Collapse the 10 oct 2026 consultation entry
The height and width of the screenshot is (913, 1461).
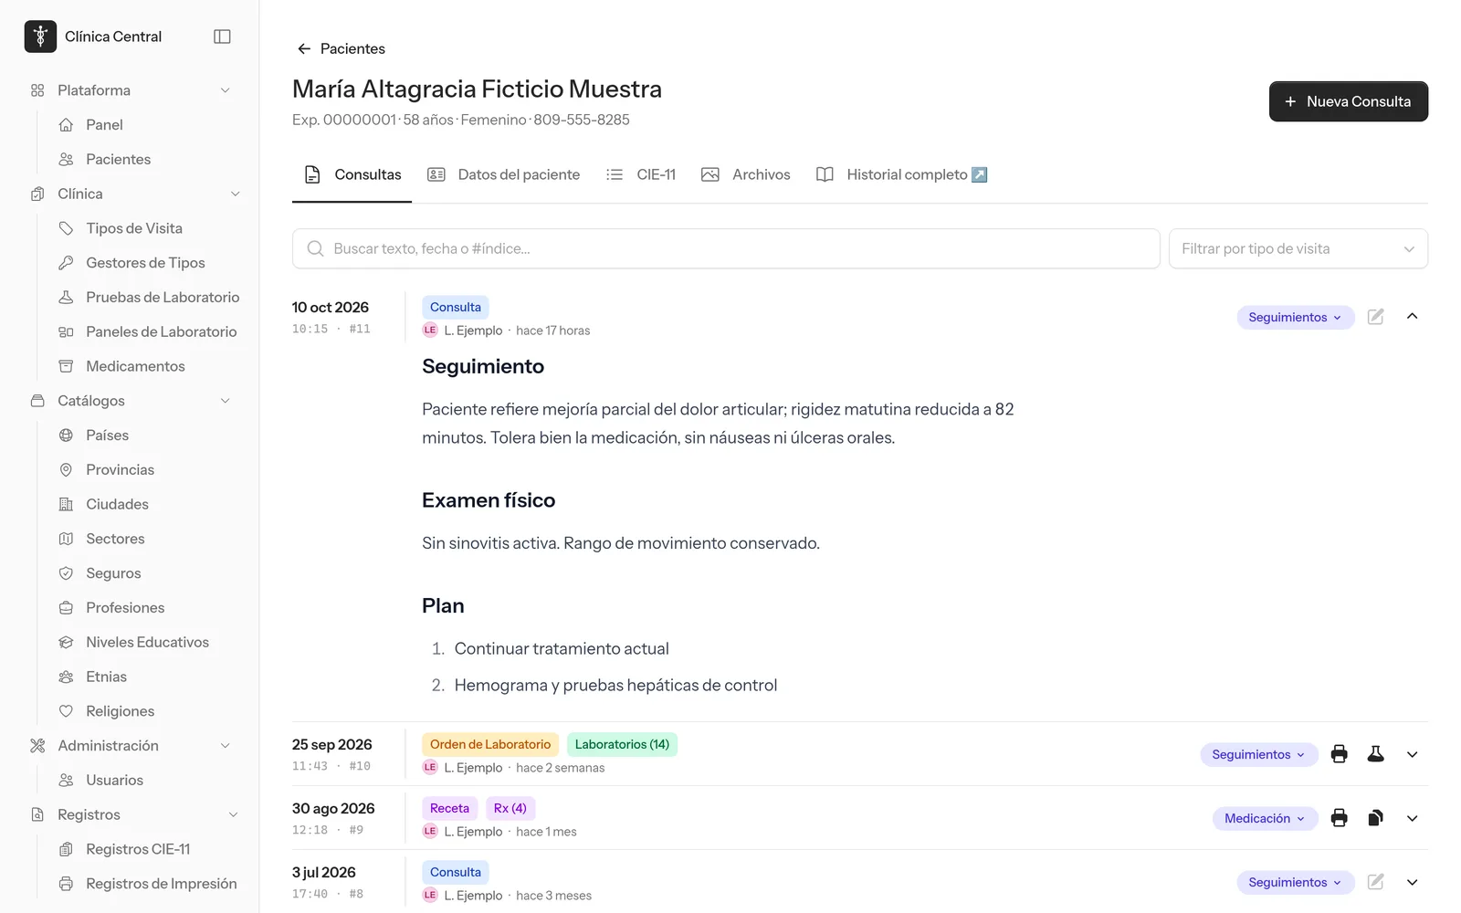pyautogui.click(x=1412, y=317)
